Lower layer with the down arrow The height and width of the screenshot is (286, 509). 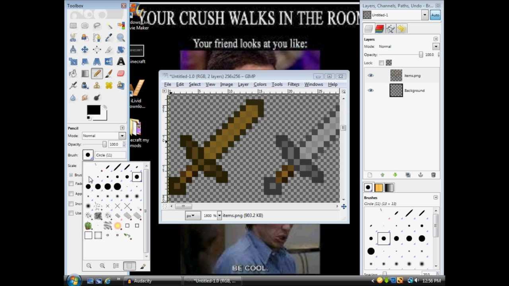tap(395, 175)
